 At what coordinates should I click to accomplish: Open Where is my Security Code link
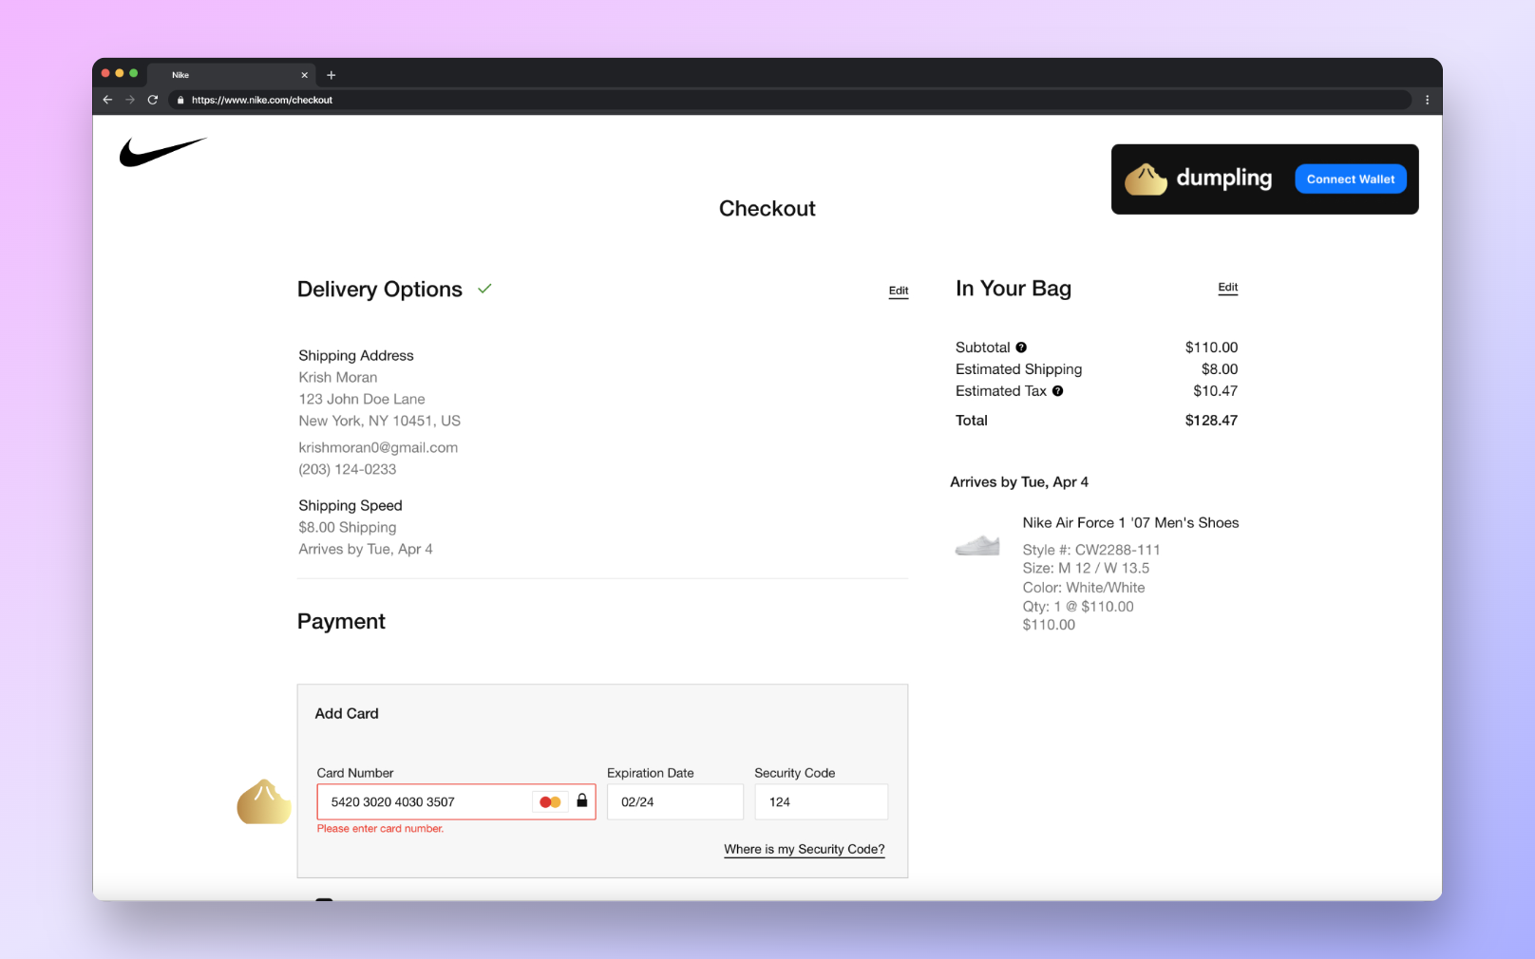point(805,850)
